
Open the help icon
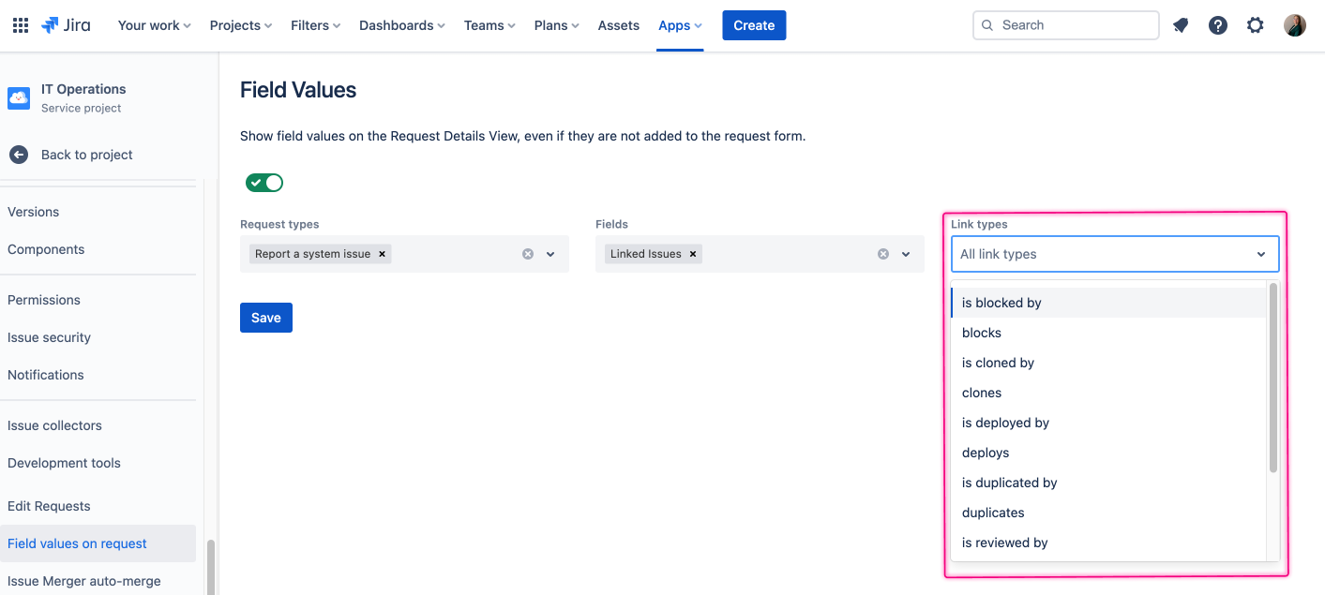click(x=1217, y=24)
